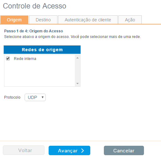Click the chevron arrow icon on Avançar
161x158 pixels.
click(83, 150)
